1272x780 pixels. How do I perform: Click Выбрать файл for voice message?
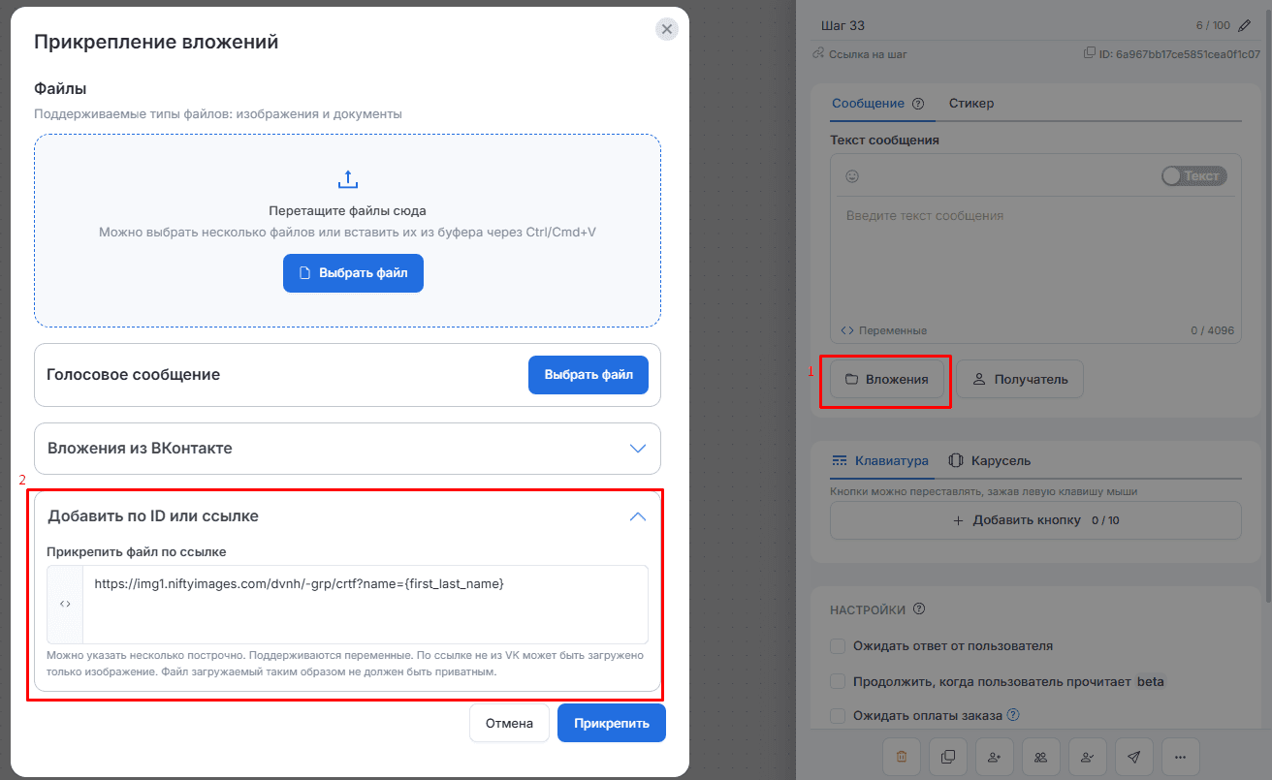pos(588,375)
